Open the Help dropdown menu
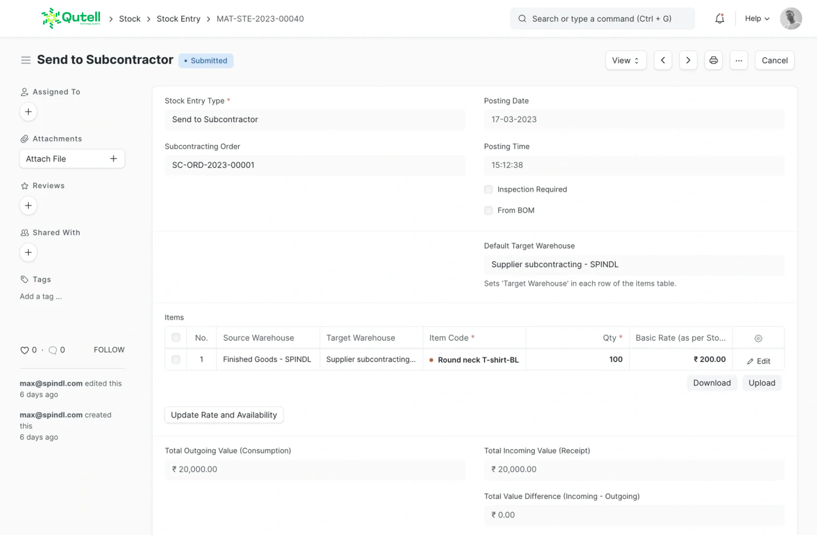Screen dimensions: 817x535 click(757, 19)
